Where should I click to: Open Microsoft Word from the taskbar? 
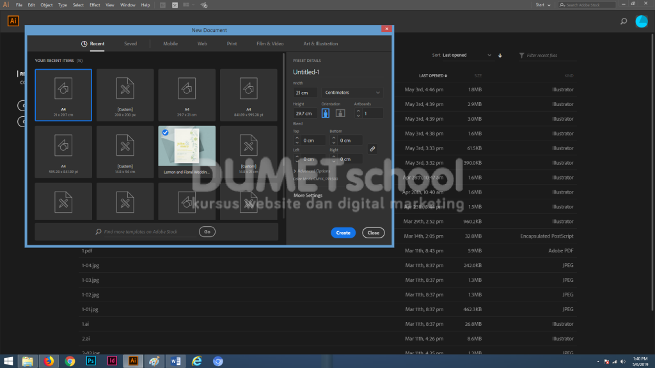(x=176, y=362)
